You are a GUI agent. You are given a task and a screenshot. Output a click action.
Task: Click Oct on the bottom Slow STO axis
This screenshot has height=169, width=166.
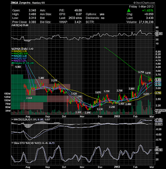pos(64,167)
